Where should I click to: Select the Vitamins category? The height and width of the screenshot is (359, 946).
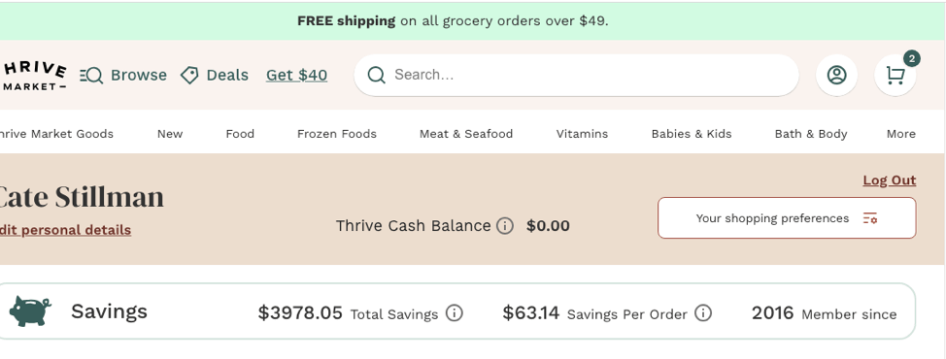582,134
